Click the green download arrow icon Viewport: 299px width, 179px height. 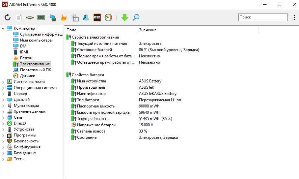pyautogui.click(x=125, y=17)
